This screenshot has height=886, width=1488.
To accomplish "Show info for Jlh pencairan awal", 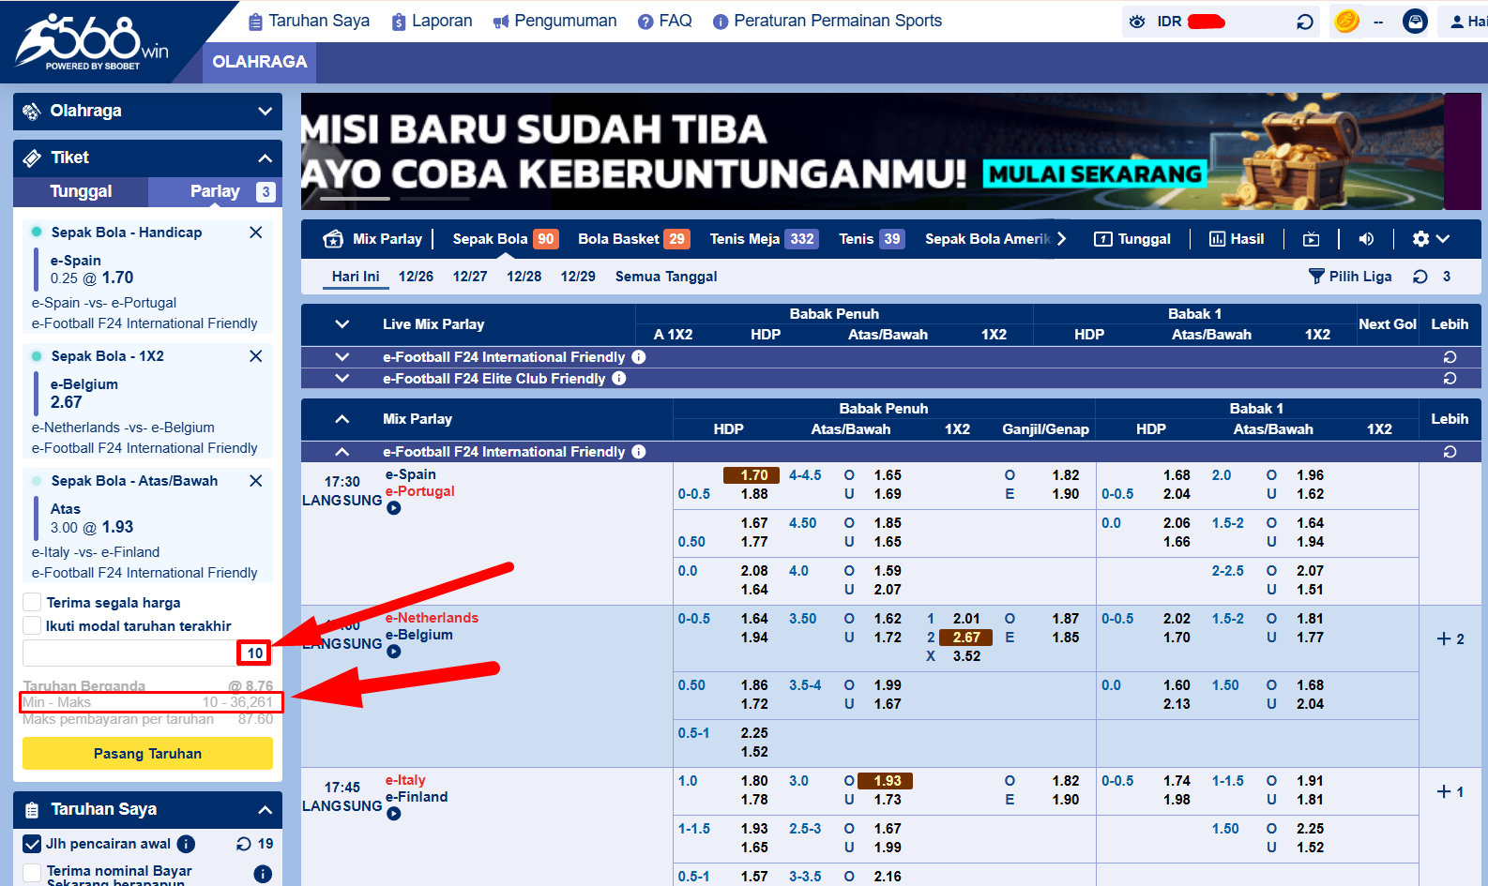I will point(186,844).
